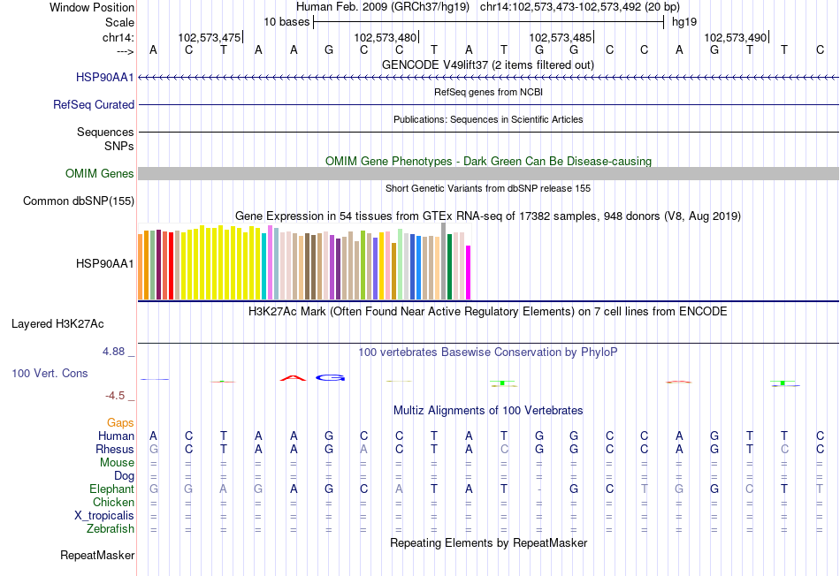Image resolution: width=840 pixels, height=576 pixels.
Task: Click the magenta bar in GTEx expression chart
Action: (469, 272)
